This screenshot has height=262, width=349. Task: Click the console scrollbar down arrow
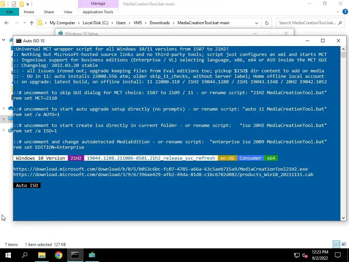(x=343, y=218)
